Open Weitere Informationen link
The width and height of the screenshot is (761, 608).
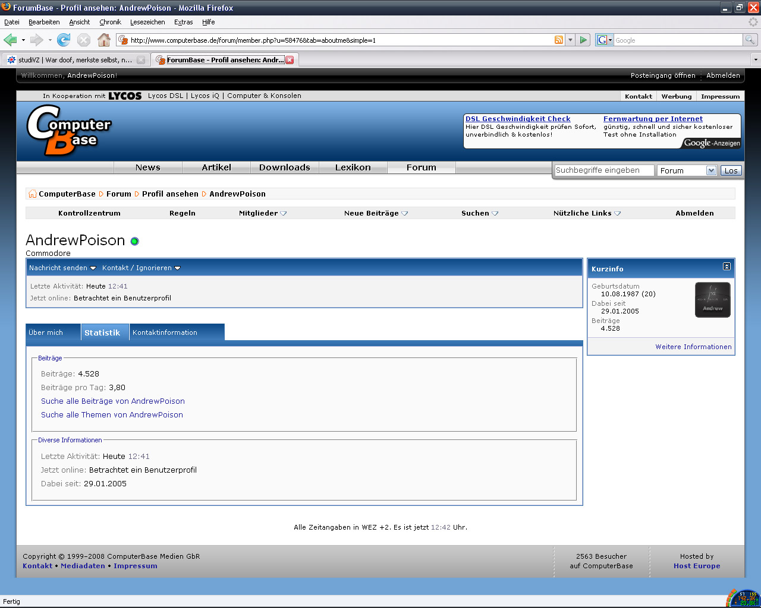pyautogui.click(x=693, y=347)
